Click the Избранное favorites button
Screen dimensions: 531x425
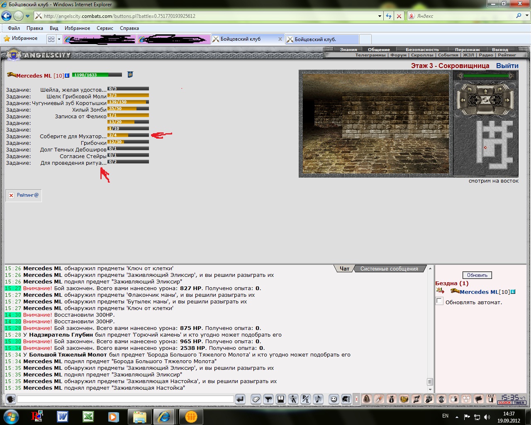tap(21, 38)
